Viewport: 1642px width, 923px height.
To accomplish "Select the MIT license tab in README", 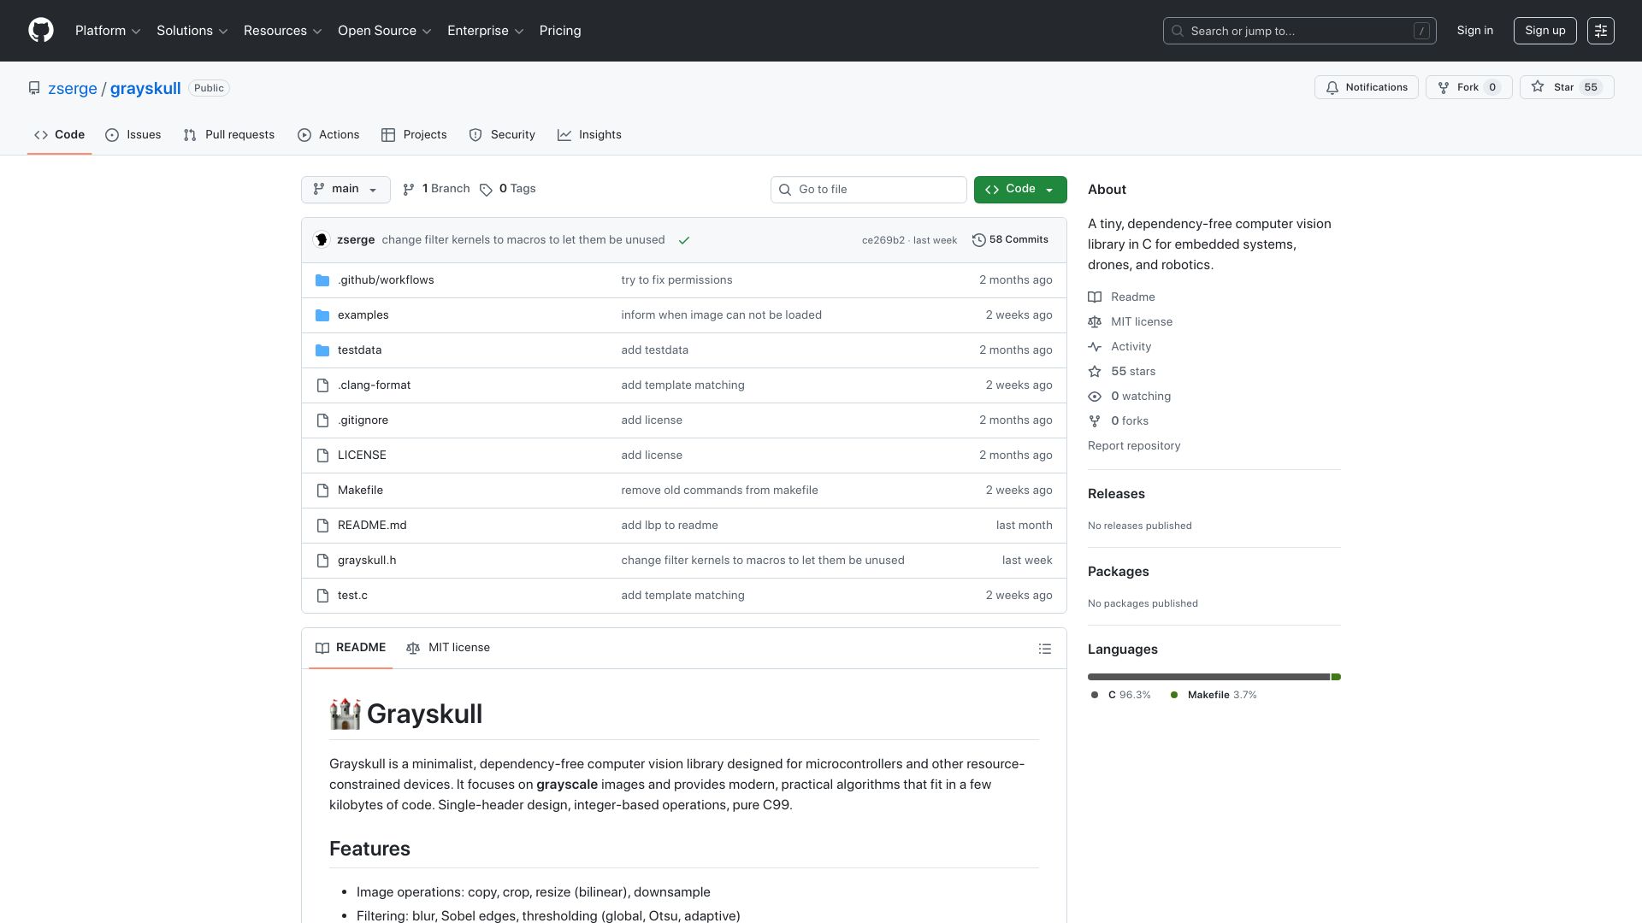I will click(448, 648).
